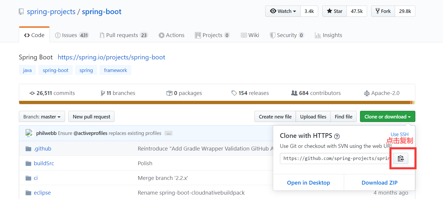
Task: Click the branches fork icon
Action: pos(103,93)
